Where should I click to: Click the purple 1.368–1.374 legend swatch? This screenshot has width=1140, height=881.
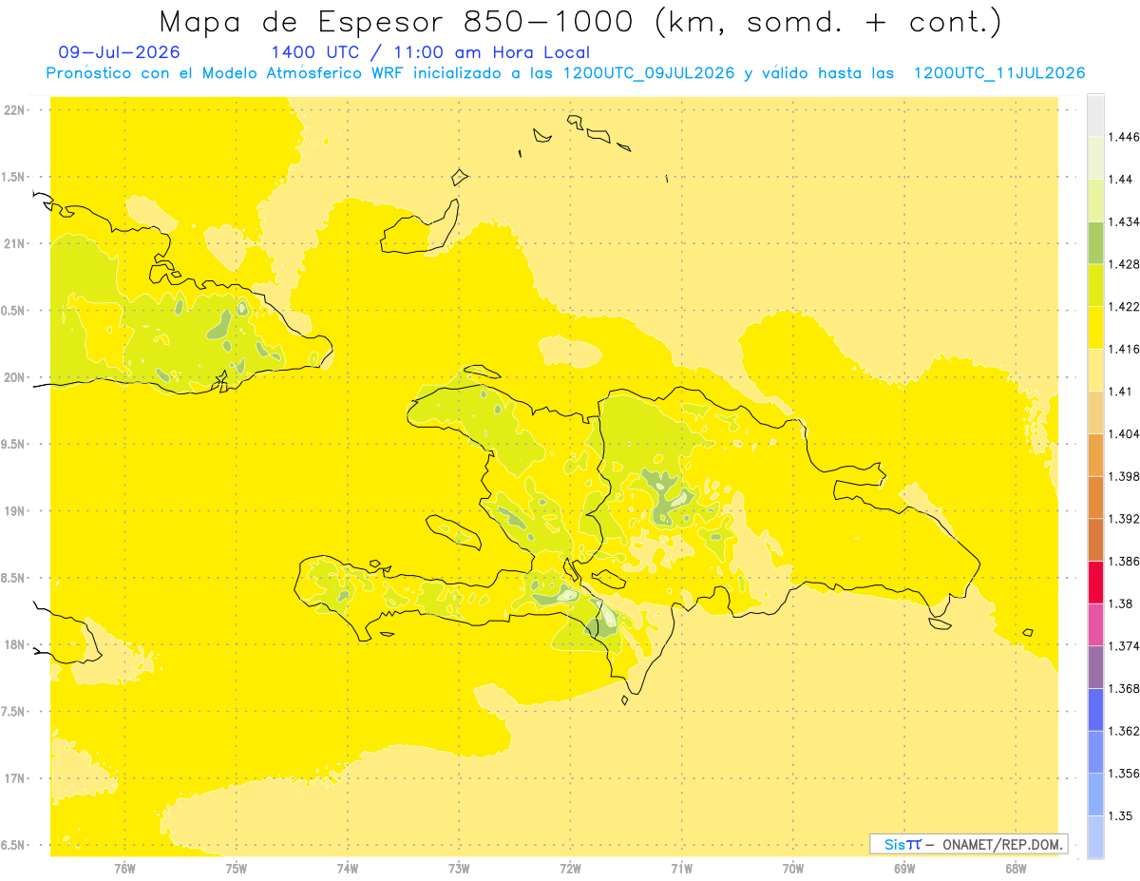coord(1095,667)
